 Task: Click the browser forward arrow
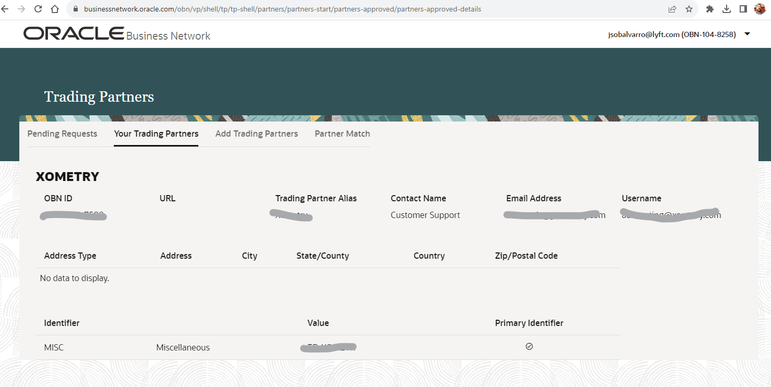(x=21, y=9)
